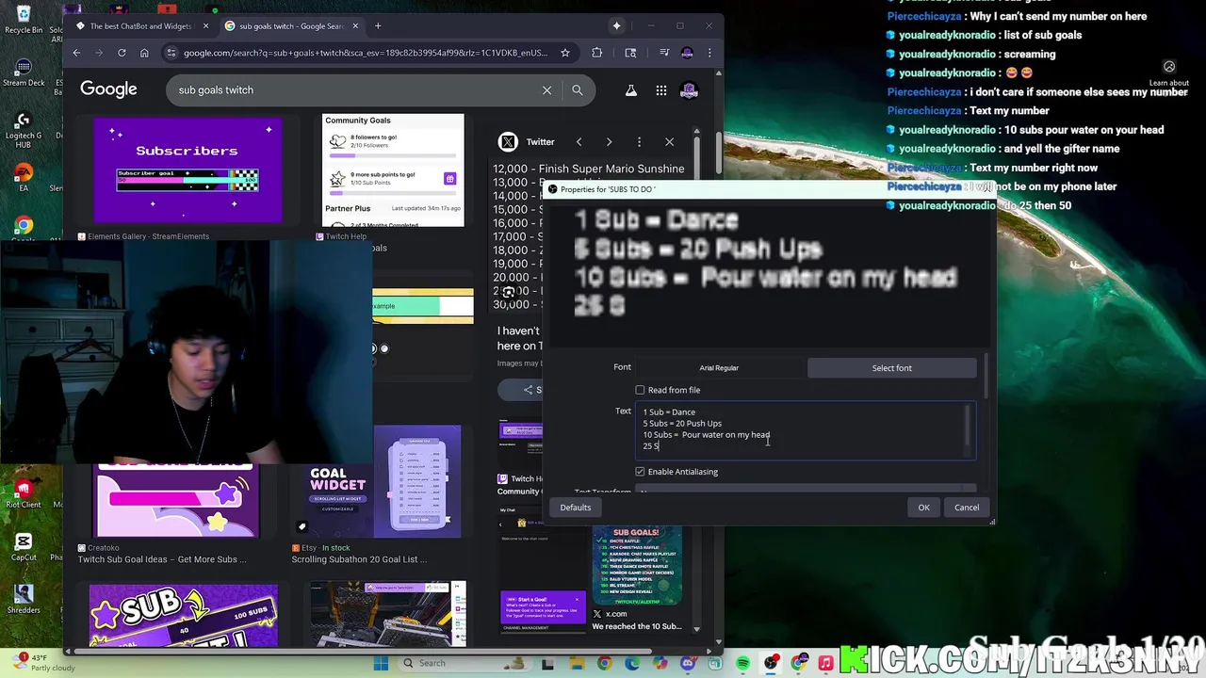This screenshot has height=678, width=1206.
Task: Open Google account avatar
Action: coord(689,90)
